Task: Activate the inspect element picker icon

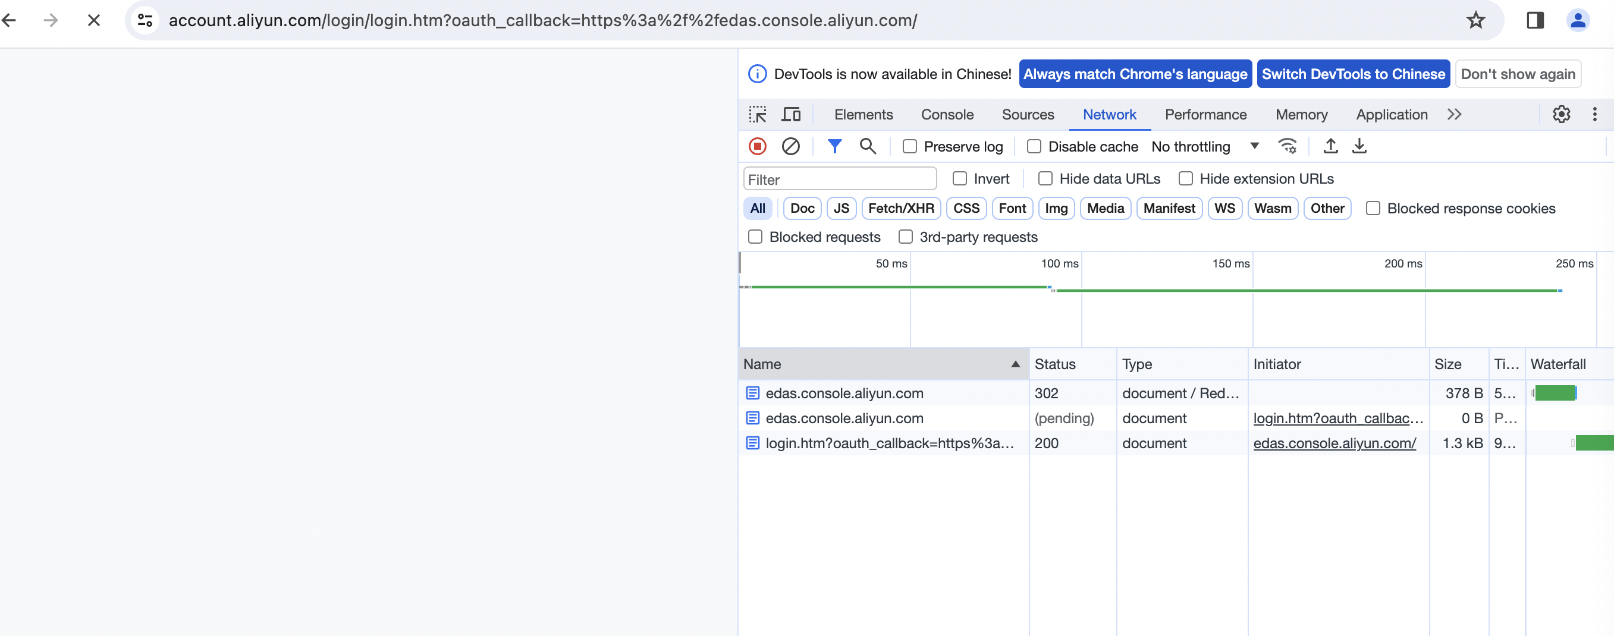Action: click(x=758, y=115)
